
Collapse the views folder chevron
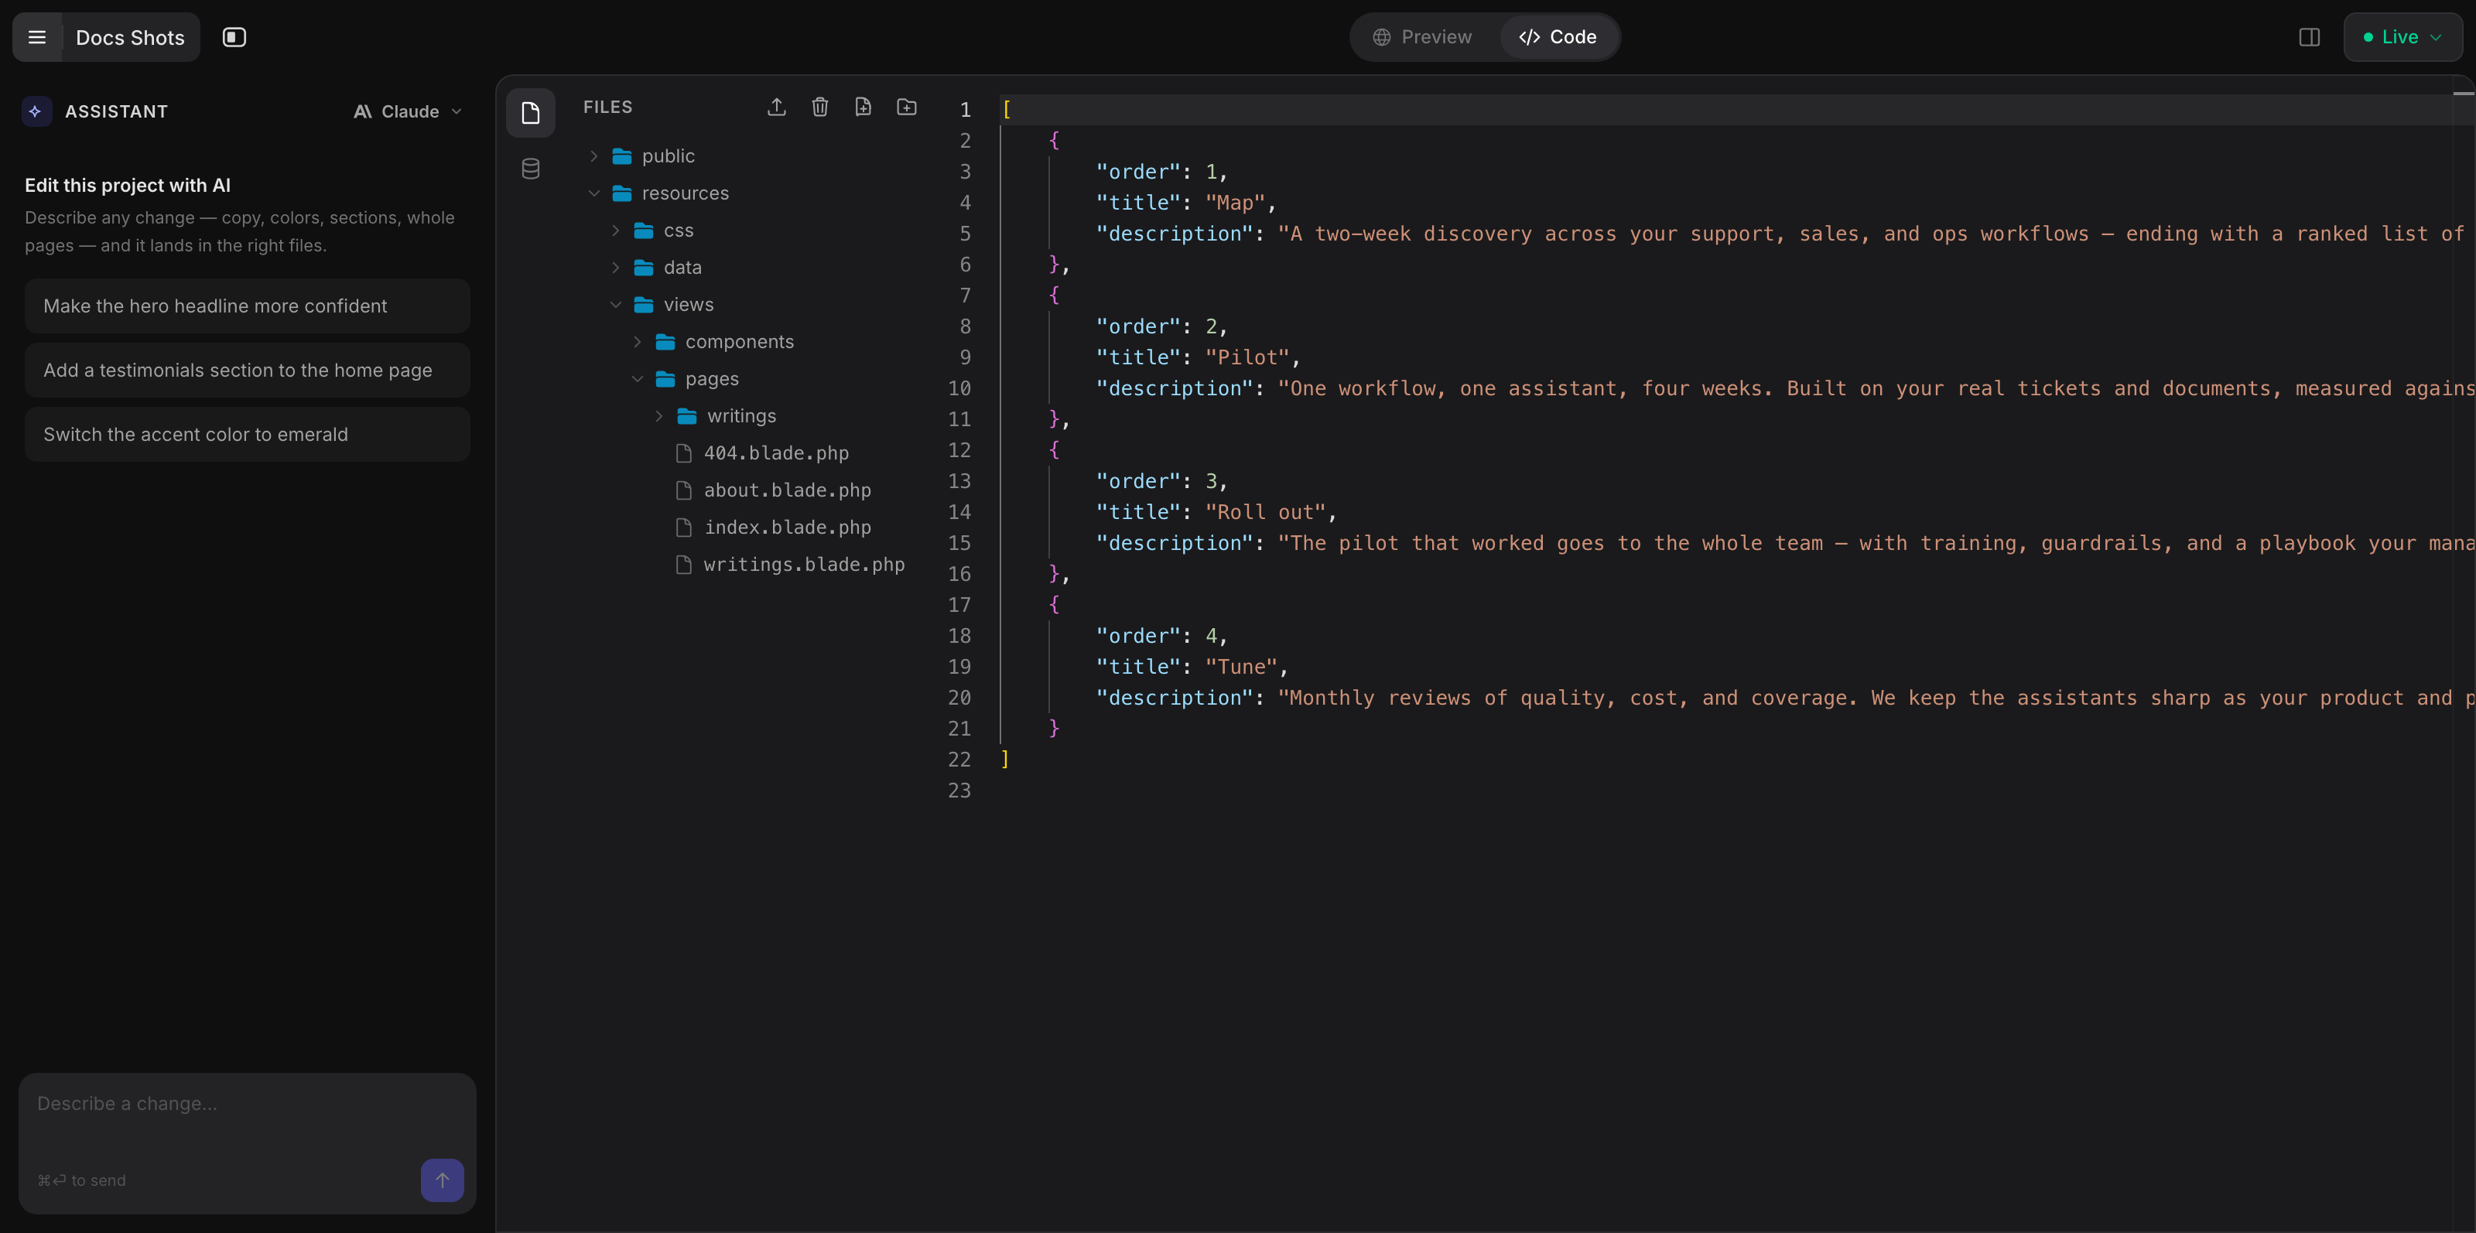click(x=616, y=305)
